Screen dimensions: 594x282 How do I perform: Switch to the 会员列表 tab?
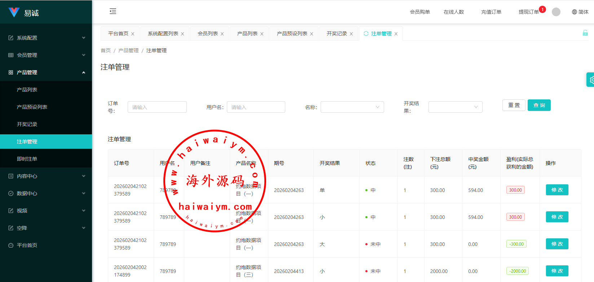pos(207,33)
